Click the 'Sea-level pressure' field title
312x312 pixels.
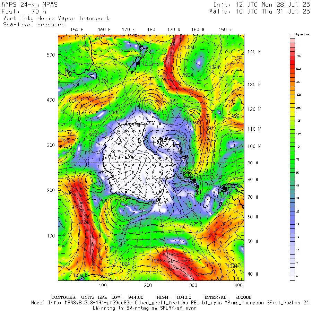click(x=34, y=25)
